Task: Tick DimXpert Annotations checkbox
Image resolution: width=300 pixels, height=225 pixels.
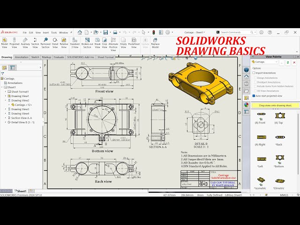Action: point(255,82)
